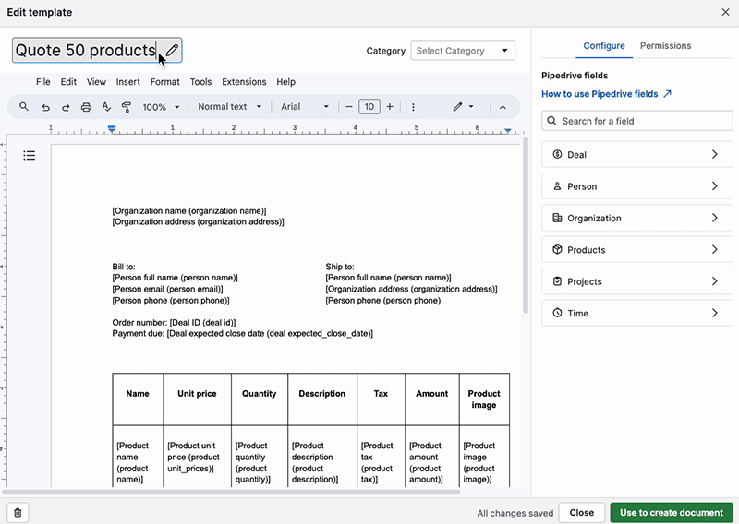Open the Insert menu
Viewport: 739px width, 524px height.
pos(128,82)
